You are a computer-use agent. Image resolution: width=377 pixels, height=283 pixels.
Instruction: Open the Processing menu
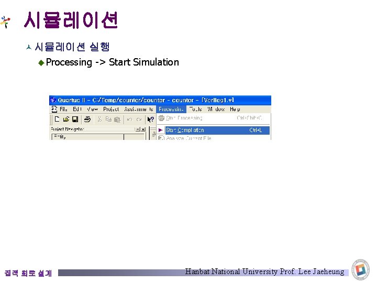(x=171, y=109)
